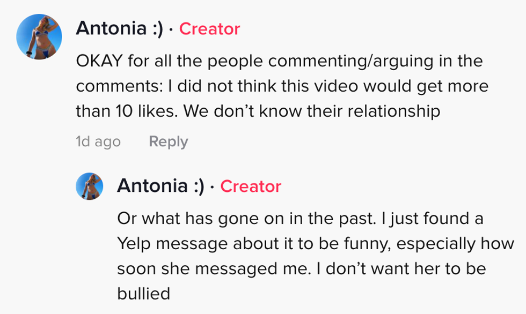
Task: Click the comment line starting "OKAY for all"
Action: tap(279, 61)
